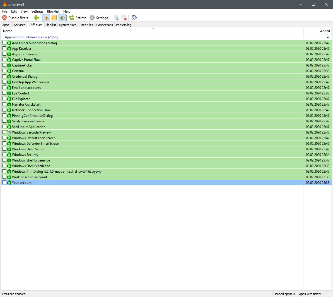Switch to the Packets log tab
The height and width of the screenshot is (297, 333).
pos(123,25)
